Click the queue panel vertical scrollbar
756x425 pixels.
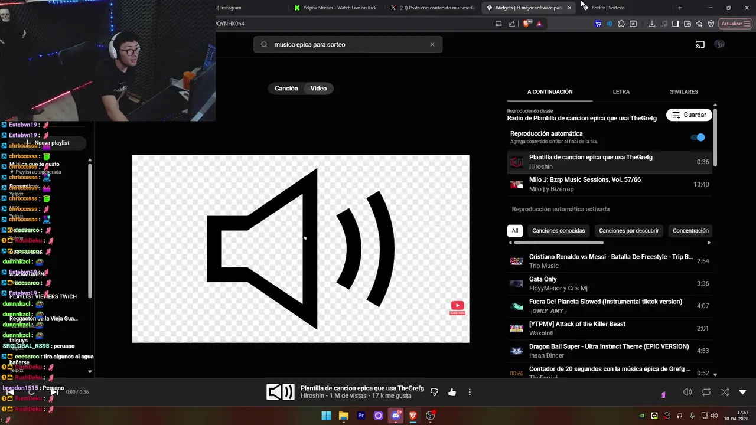tap(715, 137)
